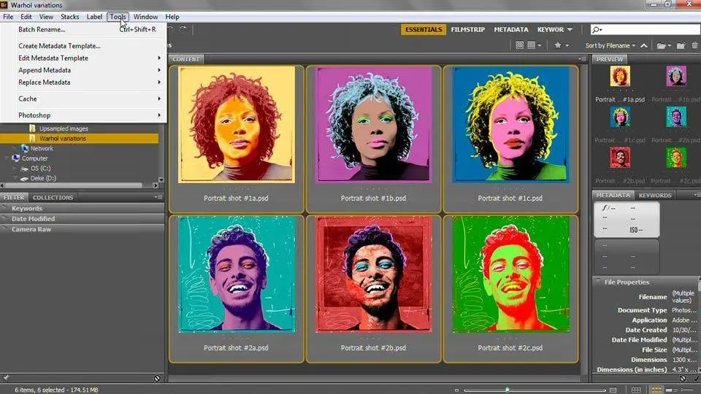The height and width of the screenshot is (394, 701).
Task: Click the create new folder icon
Action: point(681,45)
